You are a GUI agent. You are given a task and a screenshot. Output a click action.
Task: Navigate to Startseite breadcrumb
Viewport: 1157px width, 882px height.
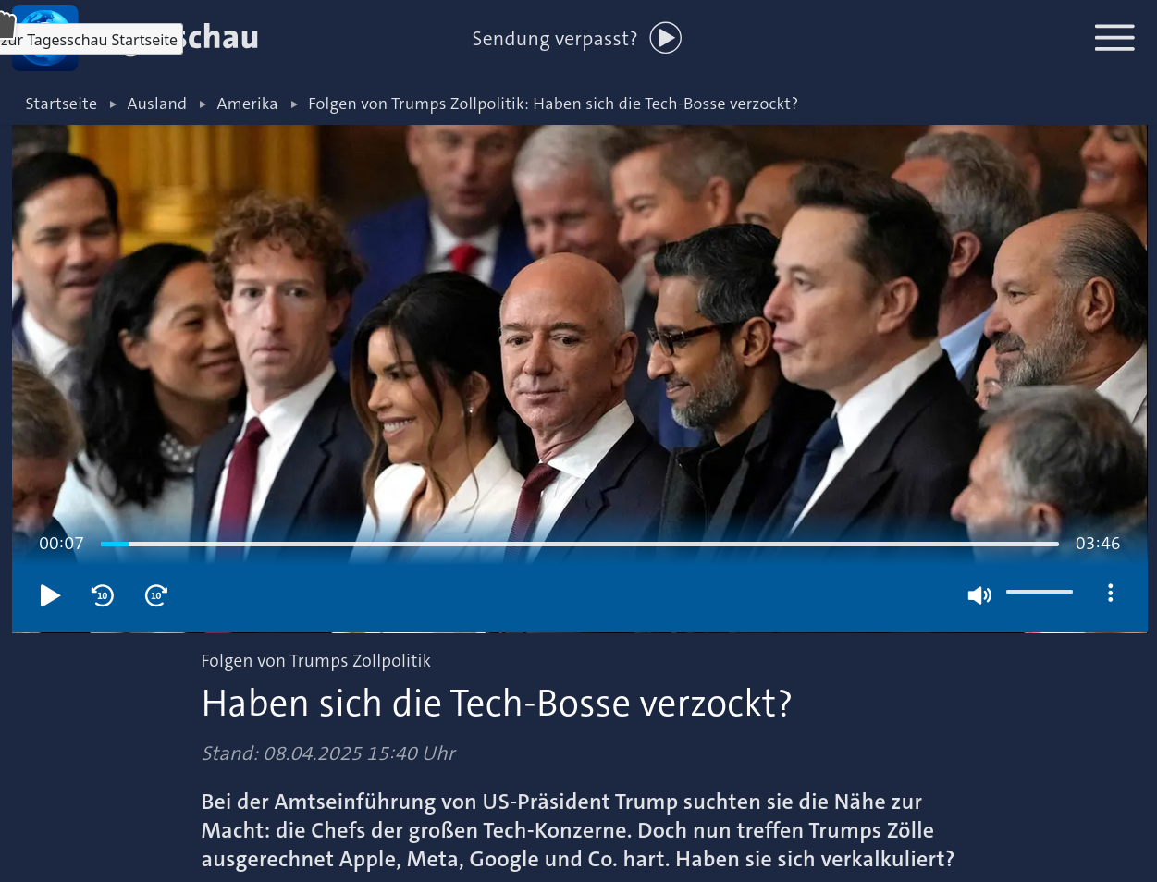[x=61, y=104]
